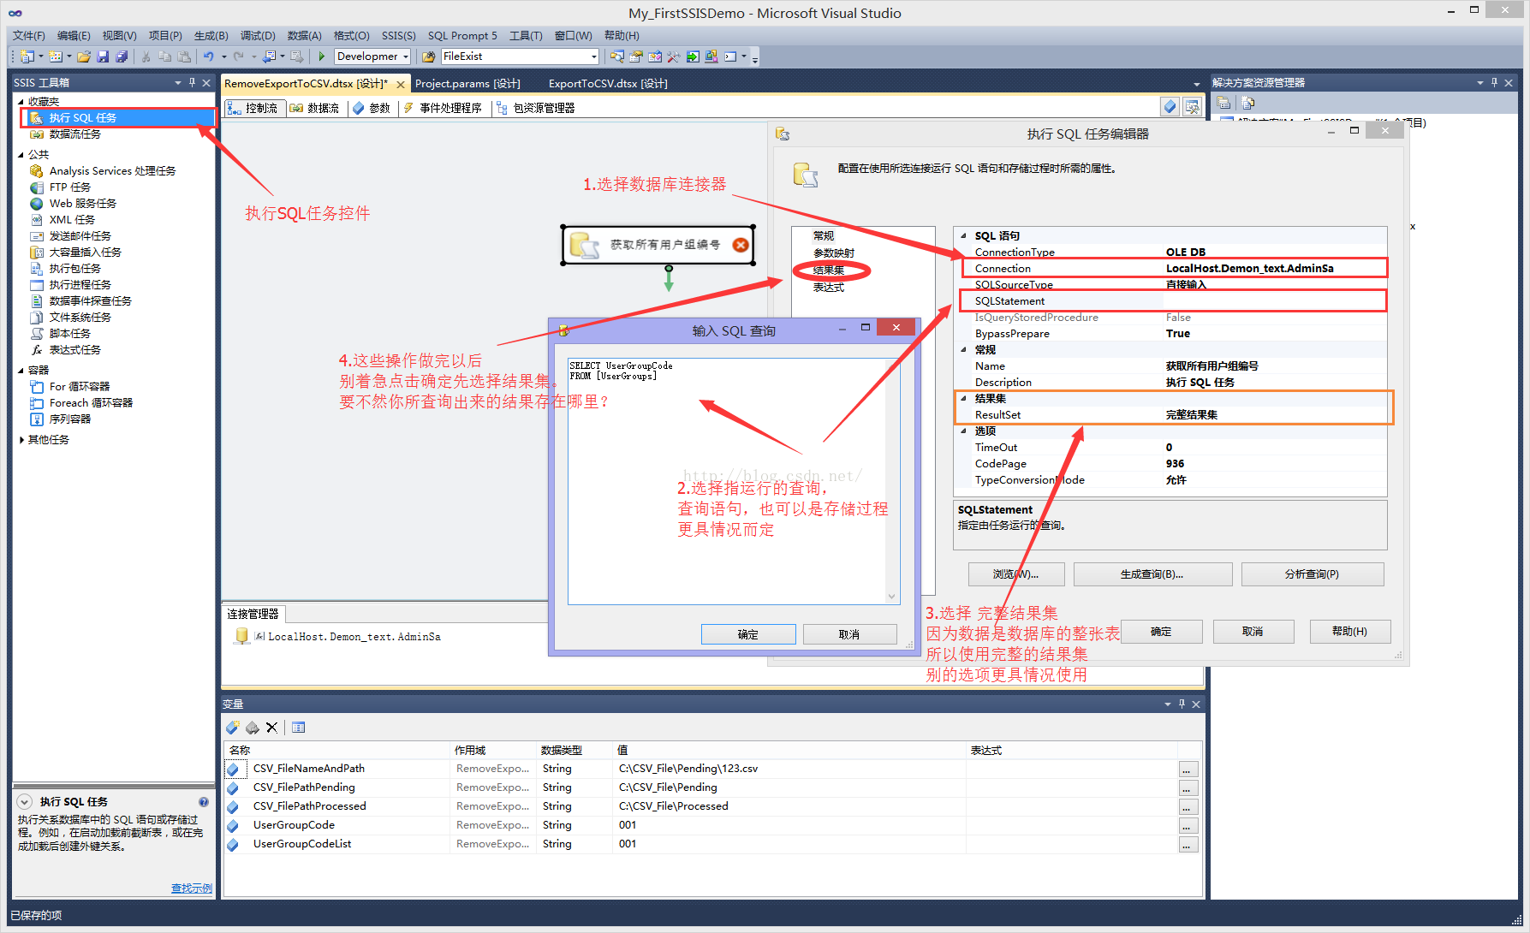Image resolution: width=1530 pixels, height=933 pixels.
Task: Collapse the 结果集 property category
Action: click(963, 399)
